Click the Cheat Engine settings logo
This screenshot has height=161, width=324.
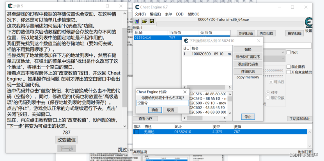click(309, 23)
